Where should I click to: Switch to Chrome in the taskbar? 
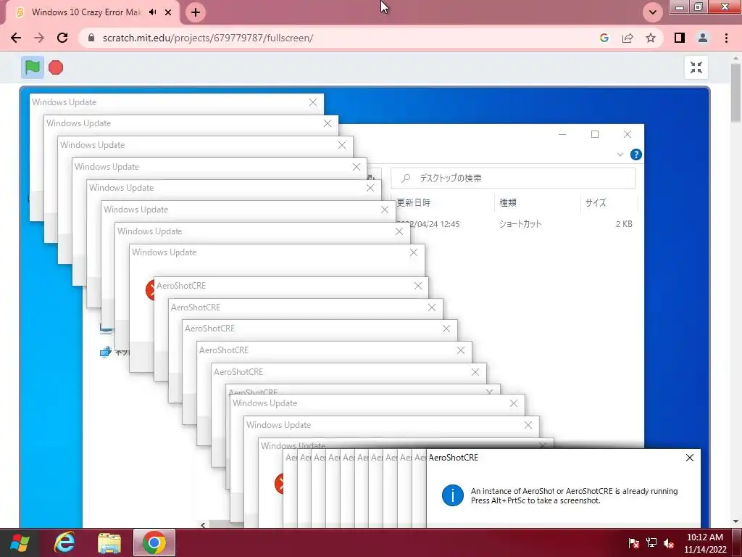pyautogui.click(x=154, y=542)
